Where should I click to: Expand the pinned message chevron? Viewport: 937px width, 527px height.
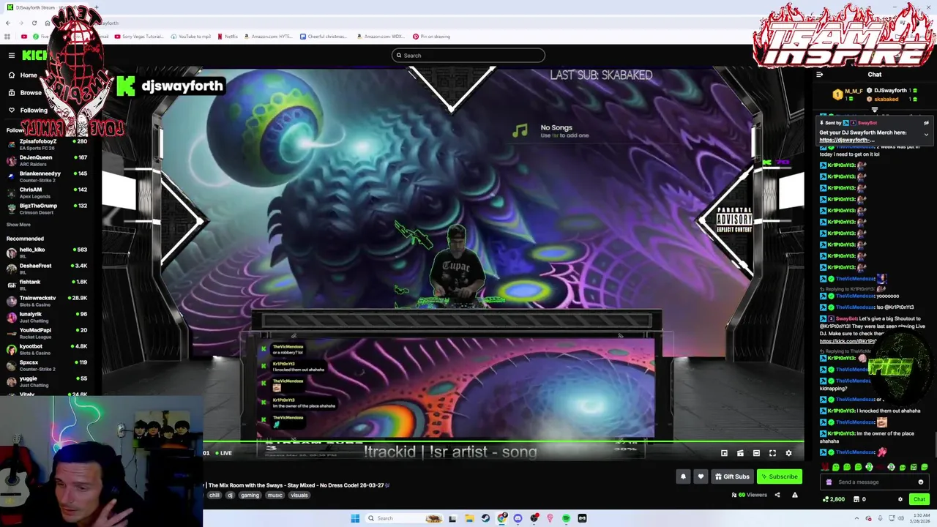(926, 135)
